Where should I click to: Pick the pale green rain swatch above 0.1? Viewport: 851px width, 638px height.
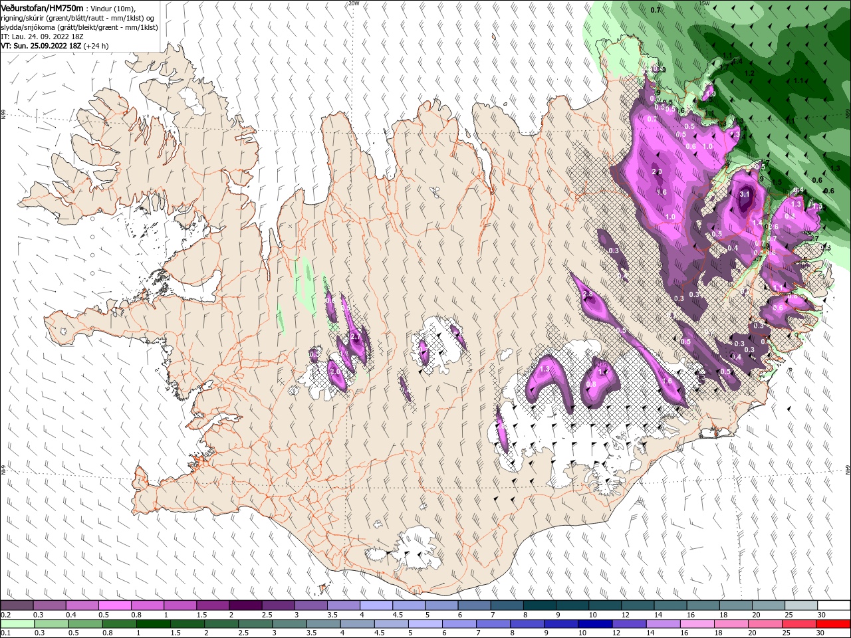click(17, 623)
